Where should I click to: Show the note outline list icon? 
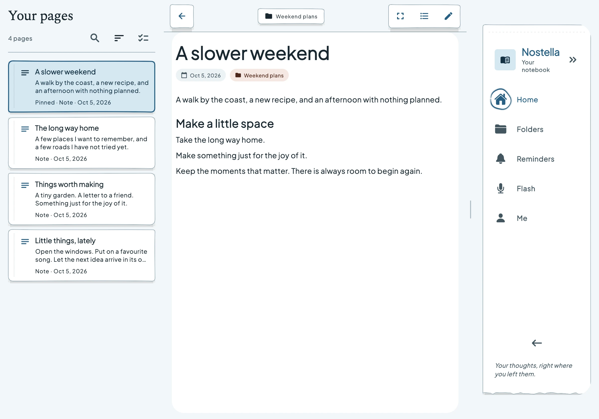click(424, 16)
